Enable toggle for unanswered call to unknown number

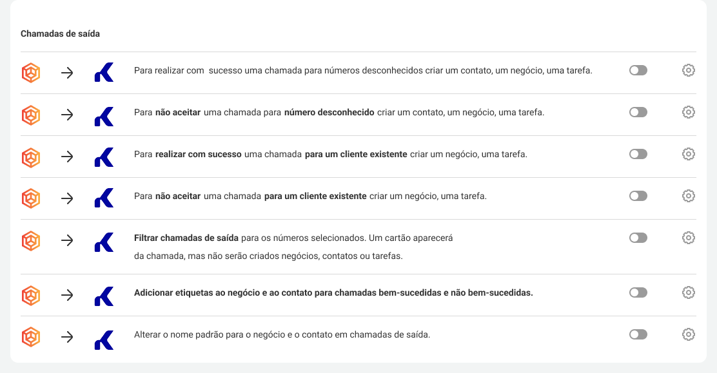[638, 112]
